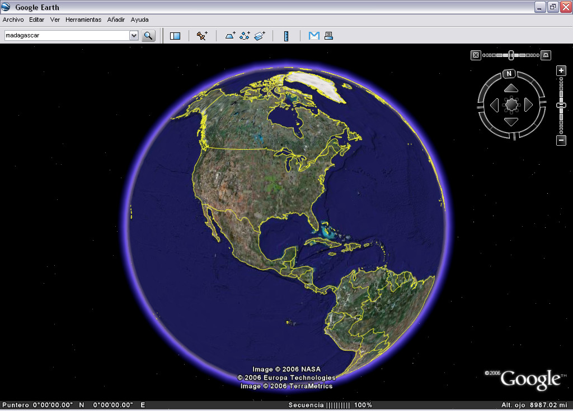Open the Añadir menu

[x=116, y=20]
